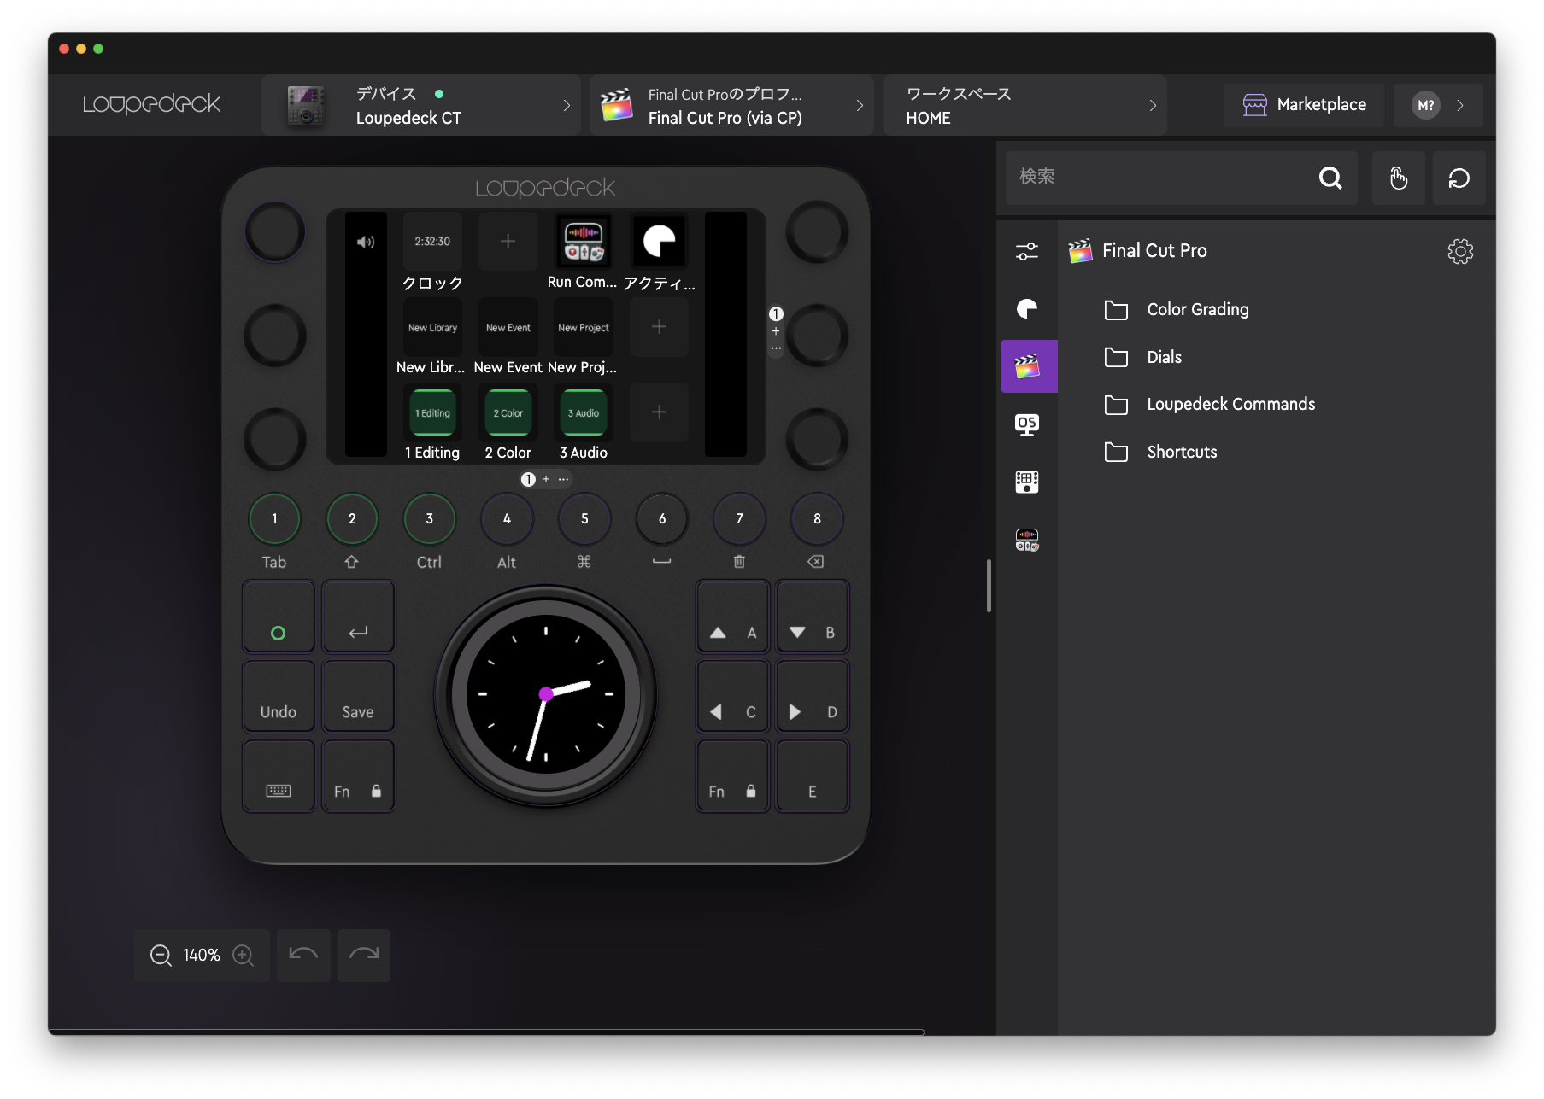Image resolution: width=1544 pixels, height=1099 pixels.
Task: Click the redo arrow button
Action: pyautogui.click(x=364, y=955)
